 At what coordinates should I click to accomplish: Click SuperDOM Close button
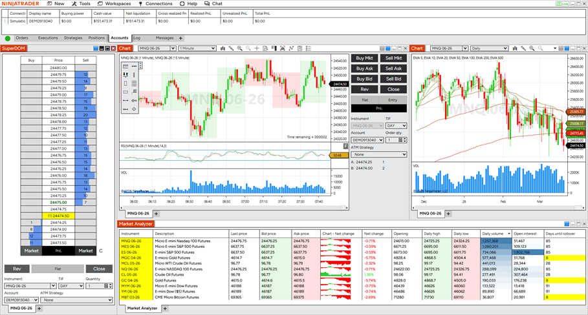(x=99, y=269)
